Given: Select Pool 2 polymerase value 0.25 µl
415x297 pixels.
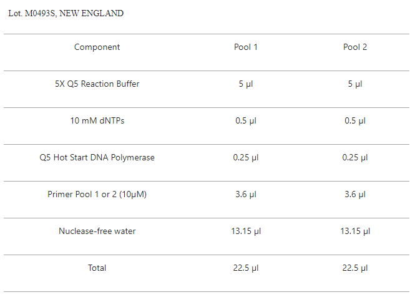Looking at the screenshot, I should click(355, 157).
